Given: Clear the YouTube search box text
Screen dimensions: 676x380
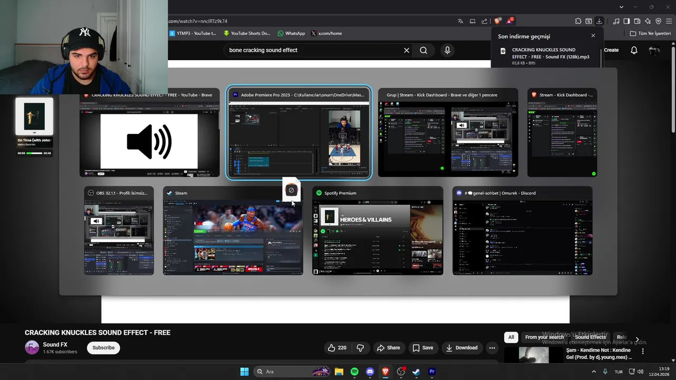Looking at the screenshot, I should click(x=407, y=50).
